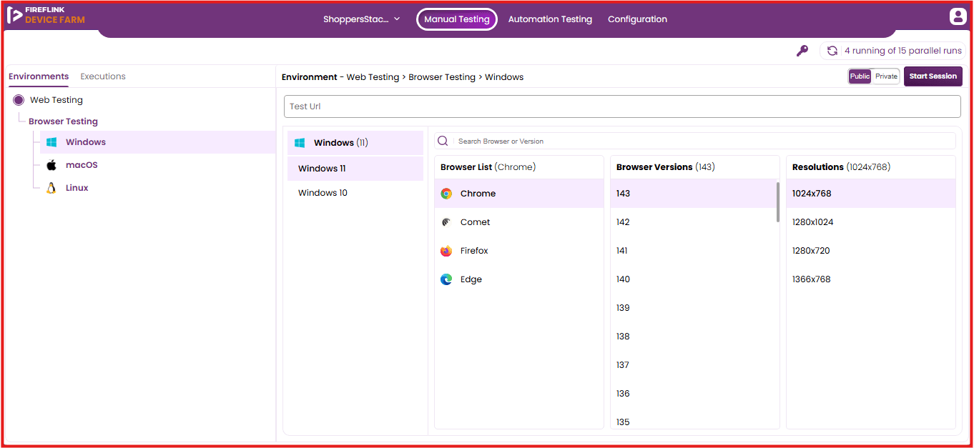Switch to the Executions tab

103,76
